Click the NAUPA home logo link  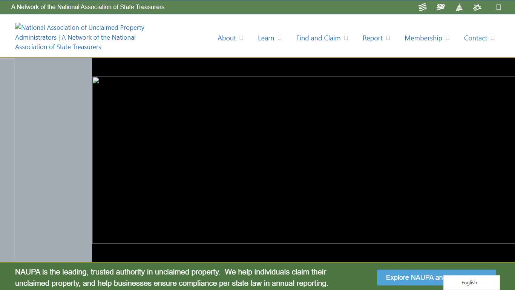coord(79,37)
